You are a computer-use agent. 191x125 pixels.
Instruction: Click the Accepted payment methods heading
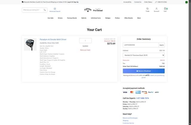click(134, 88)
